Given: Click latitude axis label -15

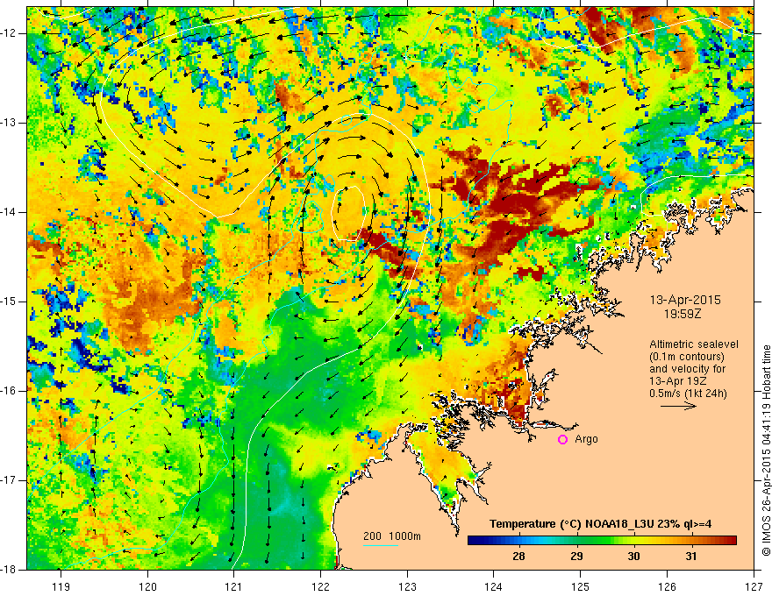Looking at the screenshot, I should click(10, 302).
